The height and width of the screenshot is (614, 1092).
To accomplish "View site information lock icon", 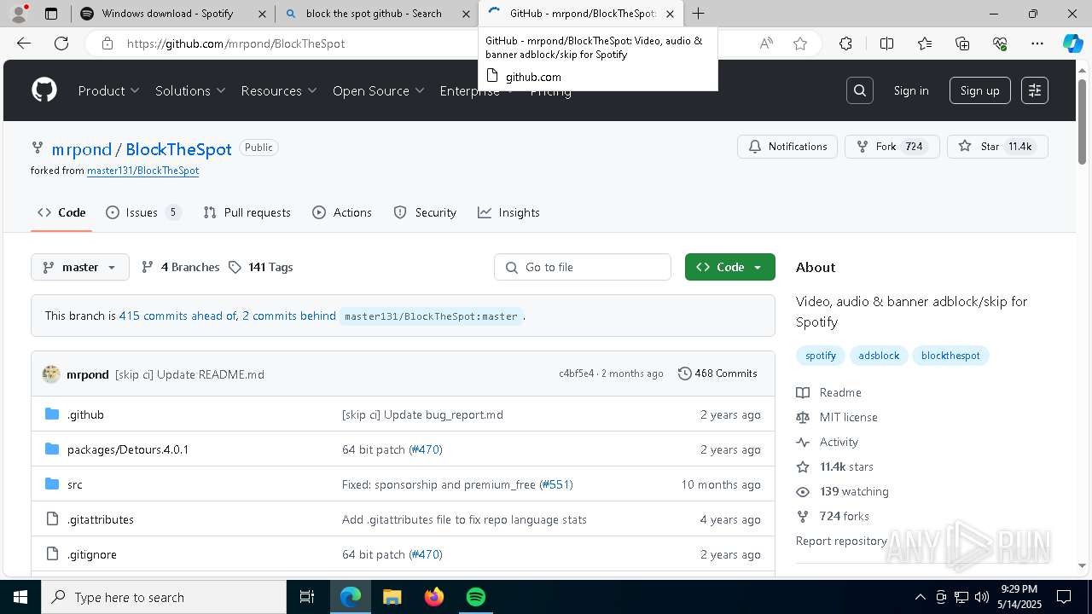I will 107,43.
